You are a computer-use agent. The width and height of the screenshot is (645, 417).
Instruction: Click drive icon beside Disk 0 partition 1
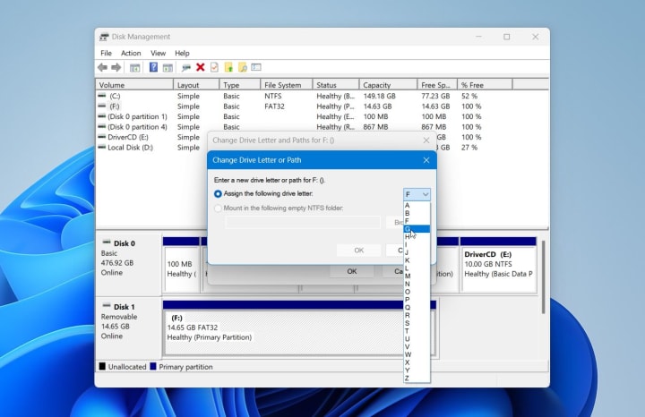tap(101, 116)
